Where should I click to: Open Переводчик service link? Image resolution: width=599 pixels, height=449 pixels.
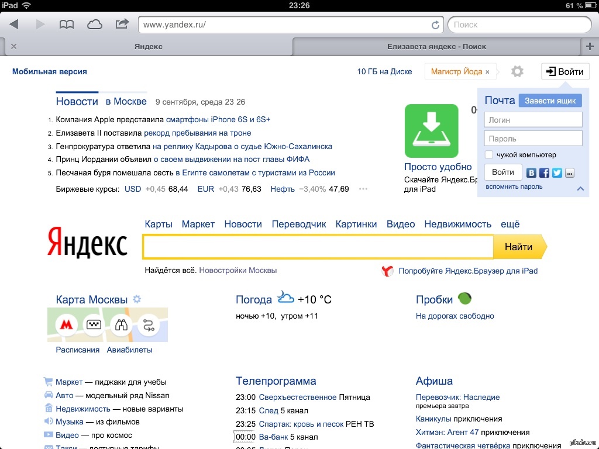click(299, 224)
